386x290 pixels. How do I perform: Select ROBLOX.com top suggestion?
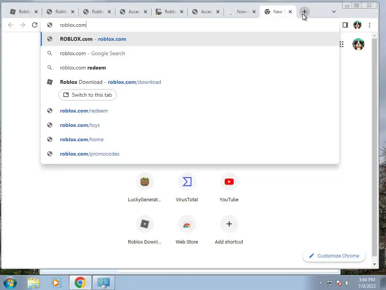[x=190, y=39]
